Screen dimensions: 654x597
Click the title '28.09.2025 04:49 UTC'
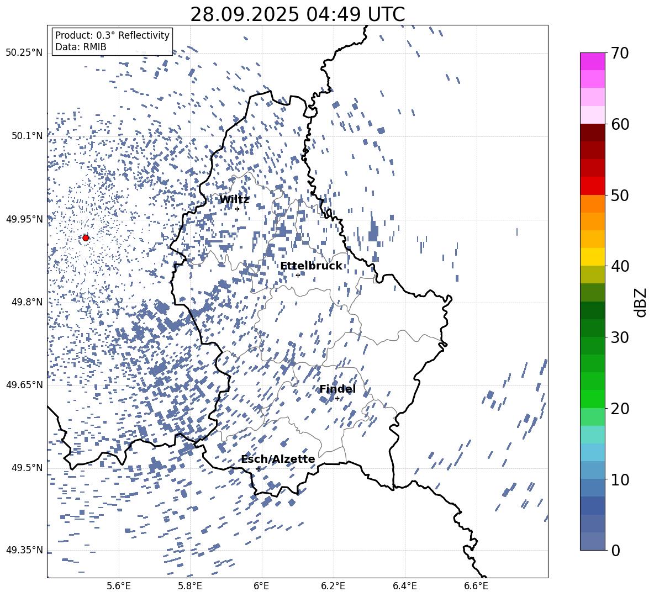(297, 14)
